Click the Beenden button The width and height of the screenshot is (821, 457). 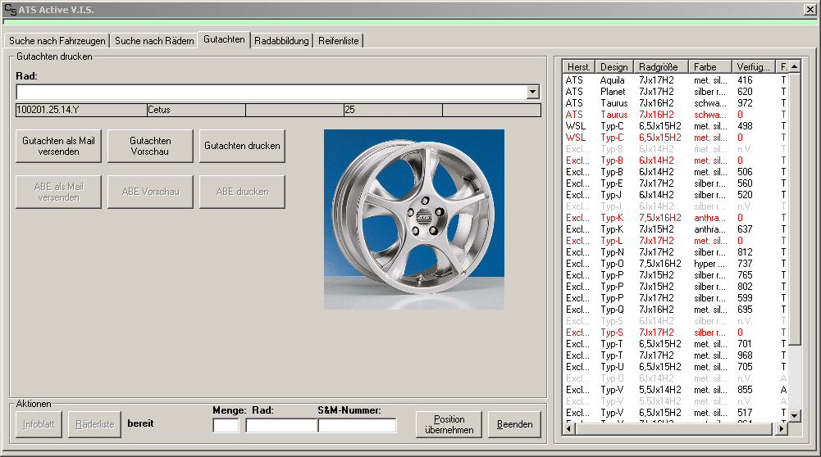tap(514, 424)
